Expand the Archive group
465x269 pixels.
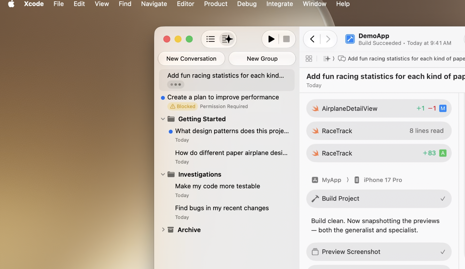(163, 229)
